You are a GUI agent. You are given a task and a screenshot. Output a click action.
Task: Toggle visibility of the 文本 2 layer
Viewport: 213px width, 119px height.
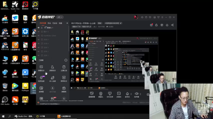pos(39,51)
